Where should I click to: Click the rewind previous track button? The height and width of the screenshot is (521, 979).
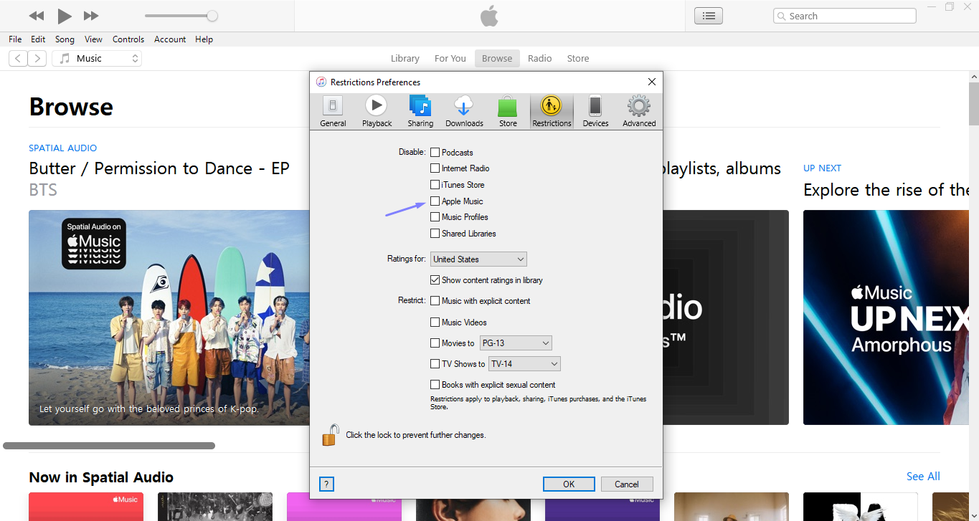click(x=37, y=16)
